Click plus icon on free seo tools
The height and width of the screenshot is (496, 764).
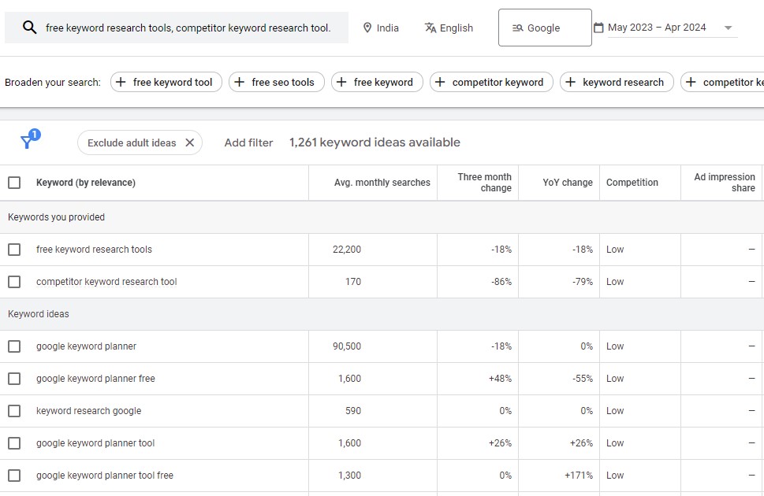(239, 82)
